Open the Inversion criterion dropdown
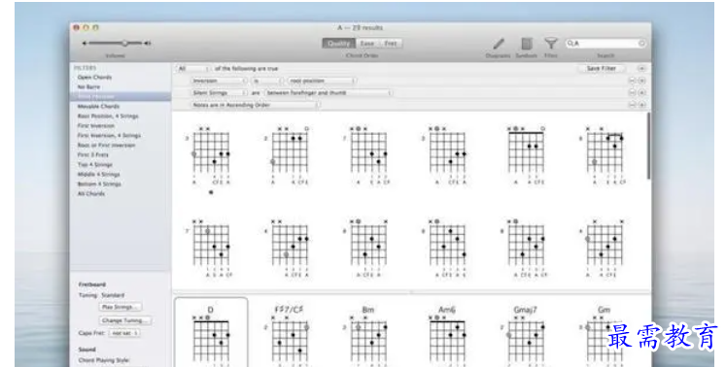The image size is (726, 367). pos(220,81)
